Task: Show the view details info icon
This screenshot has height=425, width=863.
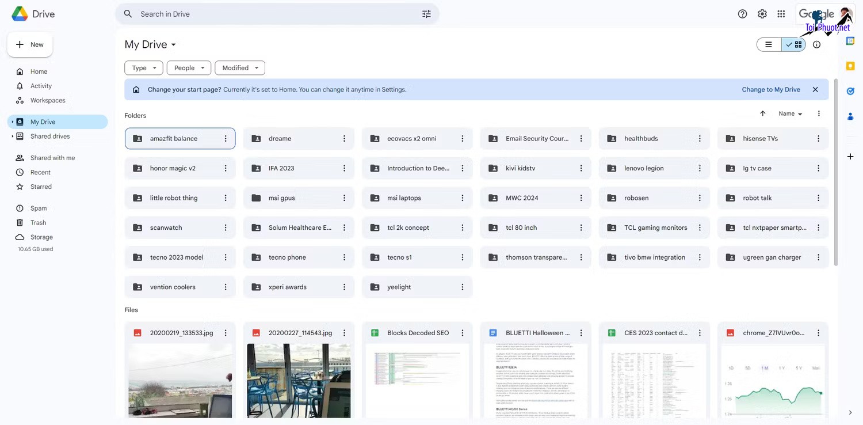Action: pos(816,44)
